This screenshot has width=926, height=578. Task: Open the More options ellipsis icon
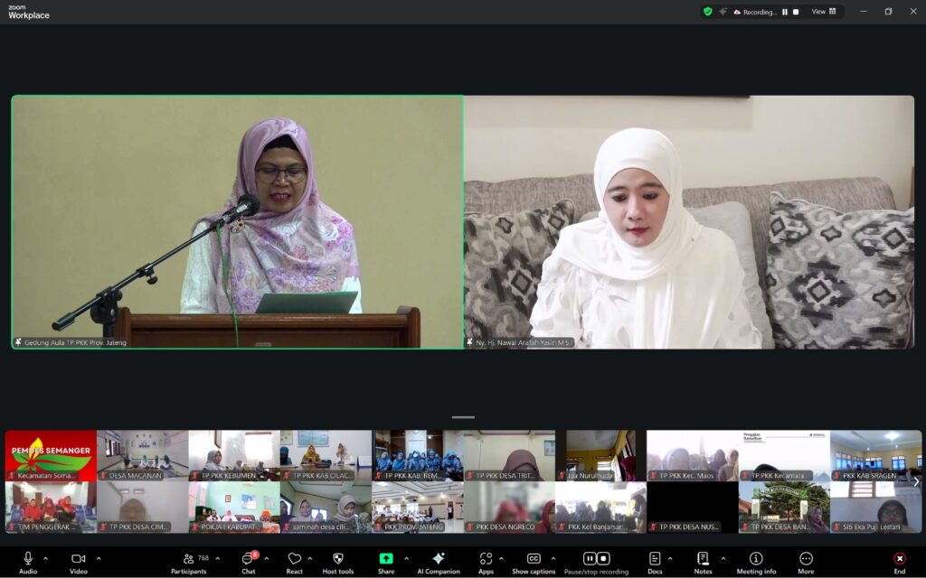(x=806, y=558)
